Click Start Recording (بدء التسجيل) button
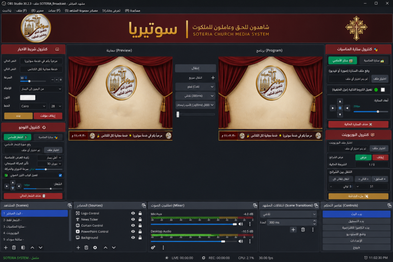 click(x=357, y=221)
